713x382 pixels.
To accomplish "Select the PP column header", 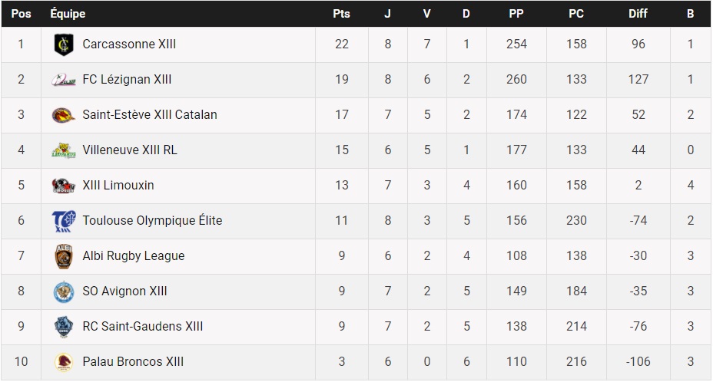I will coord(516,14).
